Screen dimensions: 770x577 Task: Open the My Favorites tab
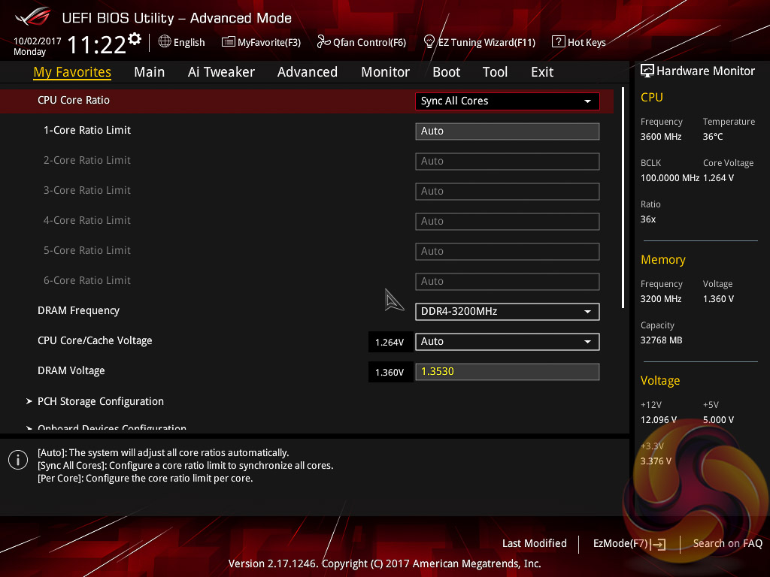tap(72, 72)
